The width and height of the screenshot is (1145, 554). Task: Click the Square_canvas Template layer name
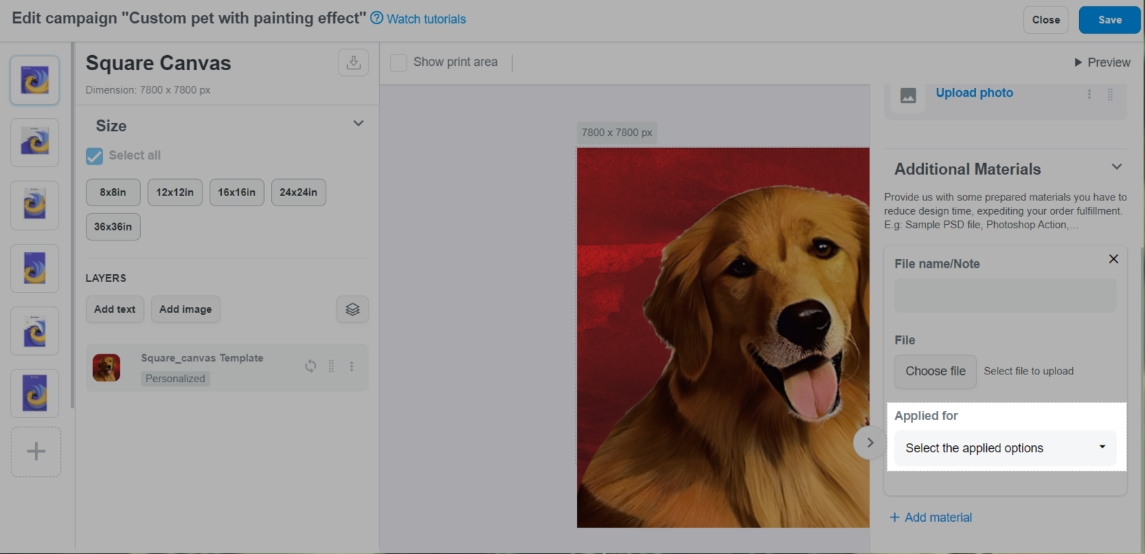click(x=202, y=358)
